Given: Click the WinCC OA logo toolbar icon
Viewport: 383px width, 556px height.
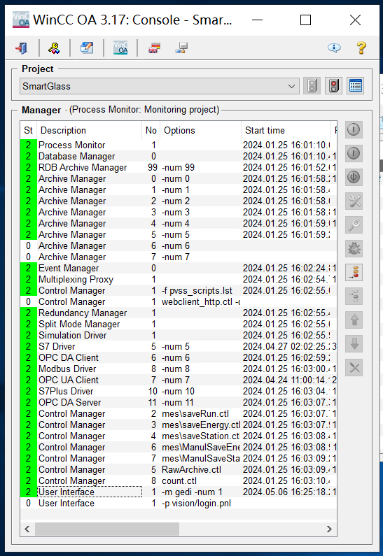Looking at the screenshot, I should (x=120, y=48).
